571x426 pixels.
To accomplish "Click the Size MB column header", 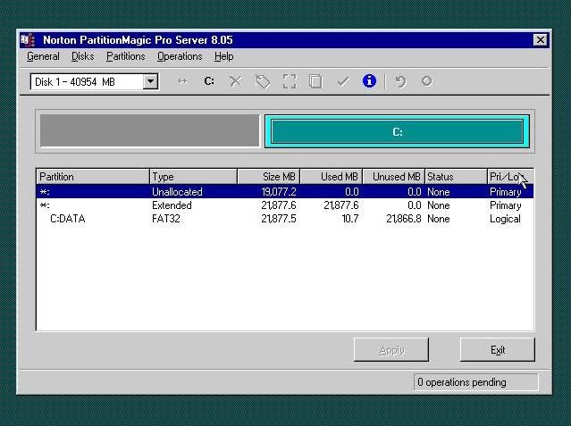I will pos(268,177).
